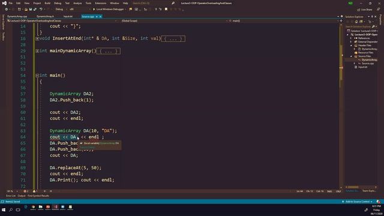Click the DA variable on line 64
The height and width of the screenshot is (216, 384).
73,137
